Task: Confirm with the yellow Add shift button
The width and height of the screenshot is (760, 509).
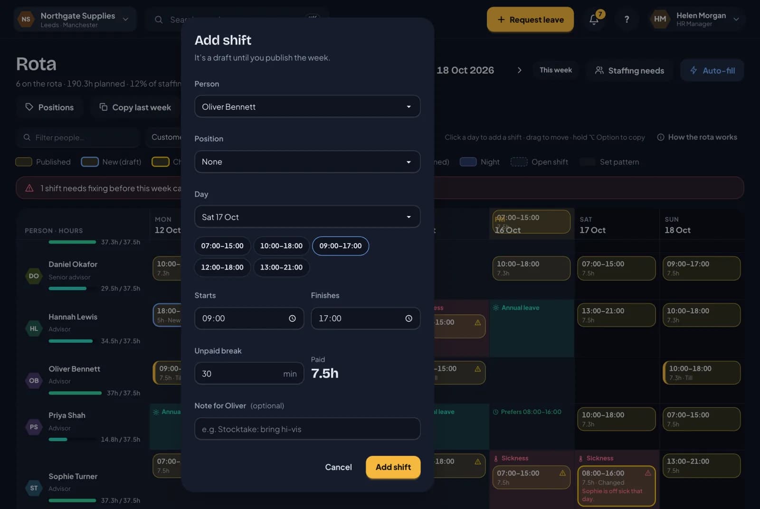Action: click(x=393, y=467)
